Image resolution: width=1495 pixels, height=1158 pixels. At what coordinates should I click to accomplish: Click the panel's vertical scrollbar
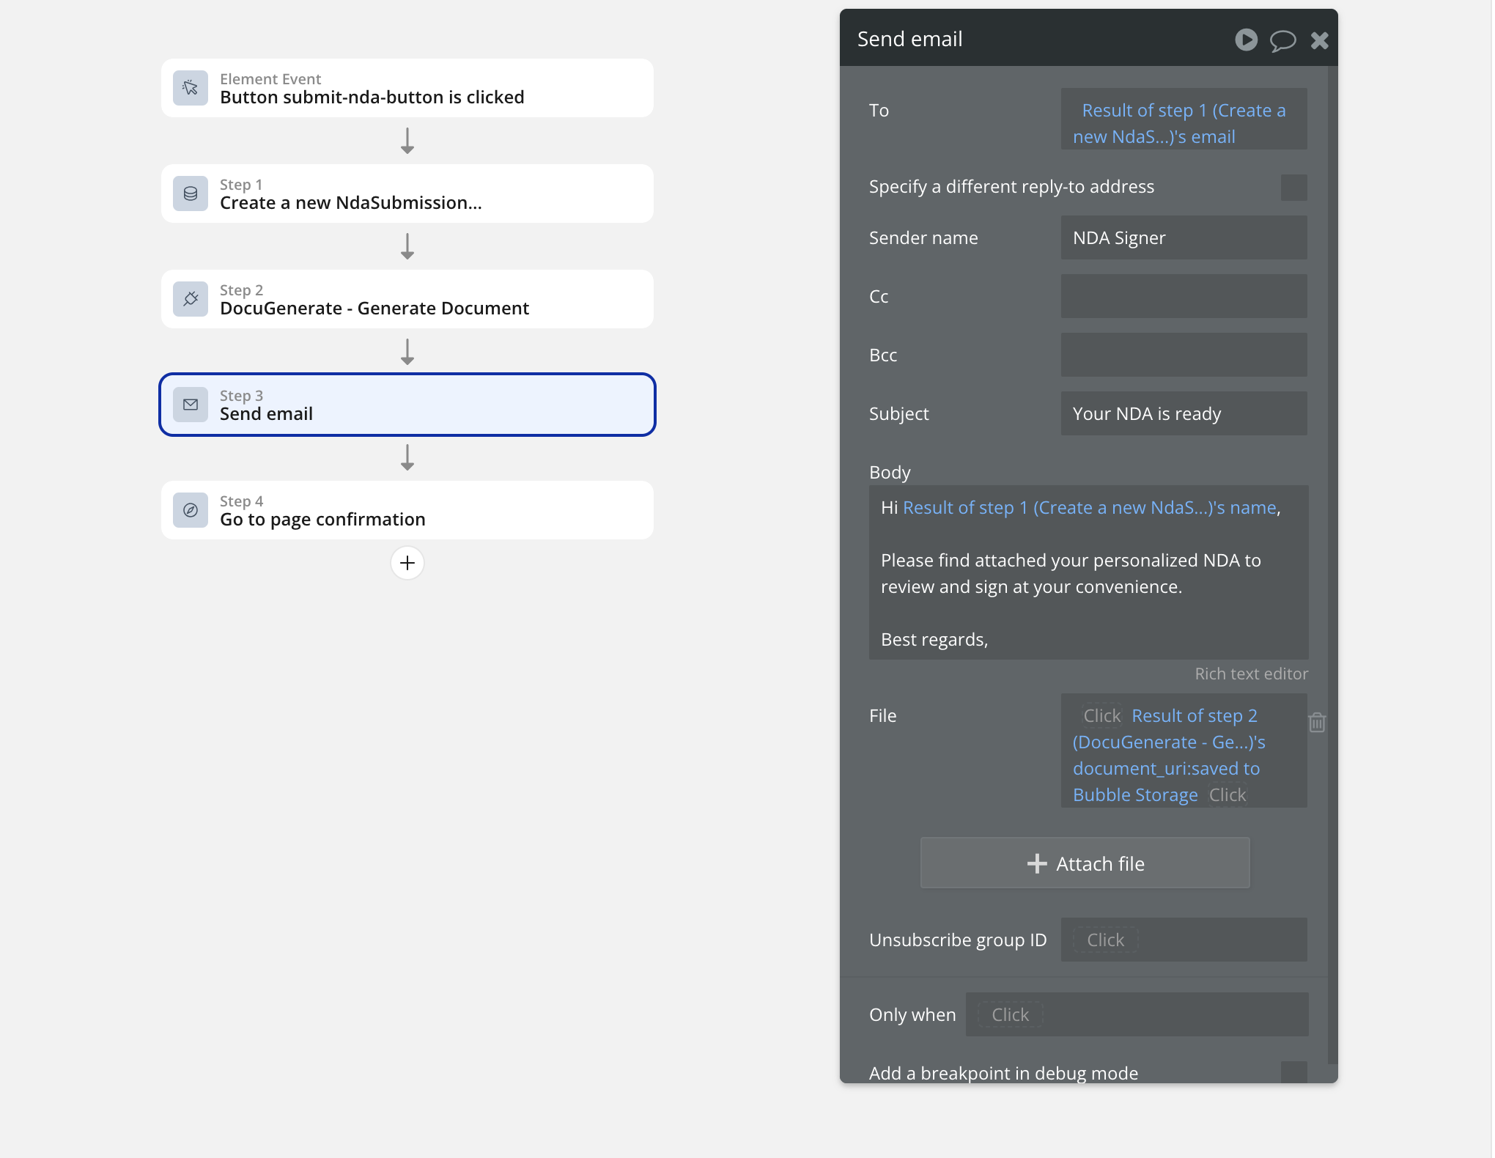coord(1333,564)
